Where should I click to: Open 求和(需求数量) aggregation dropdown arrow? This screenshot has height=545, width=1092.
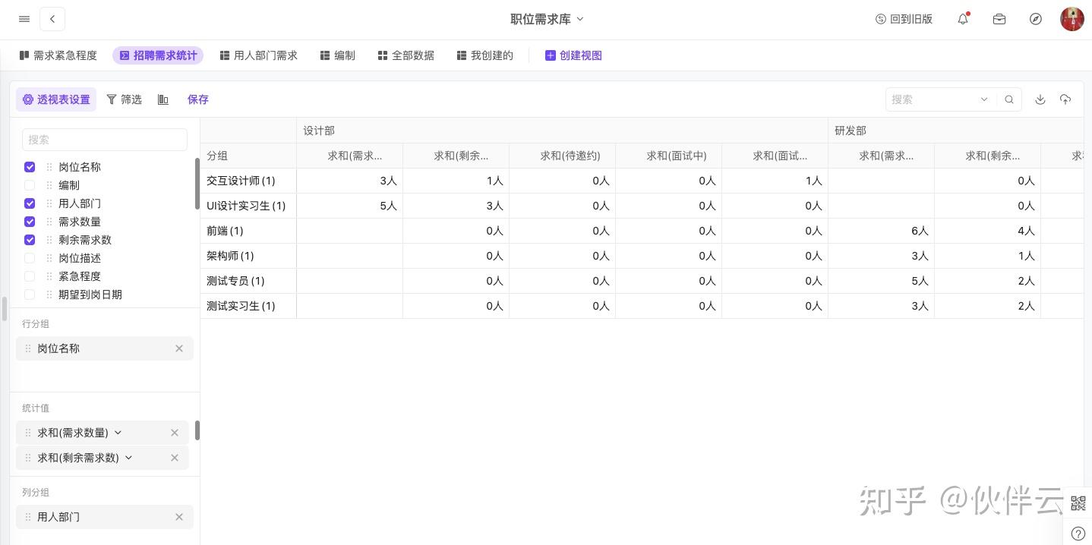click(118, 433)
